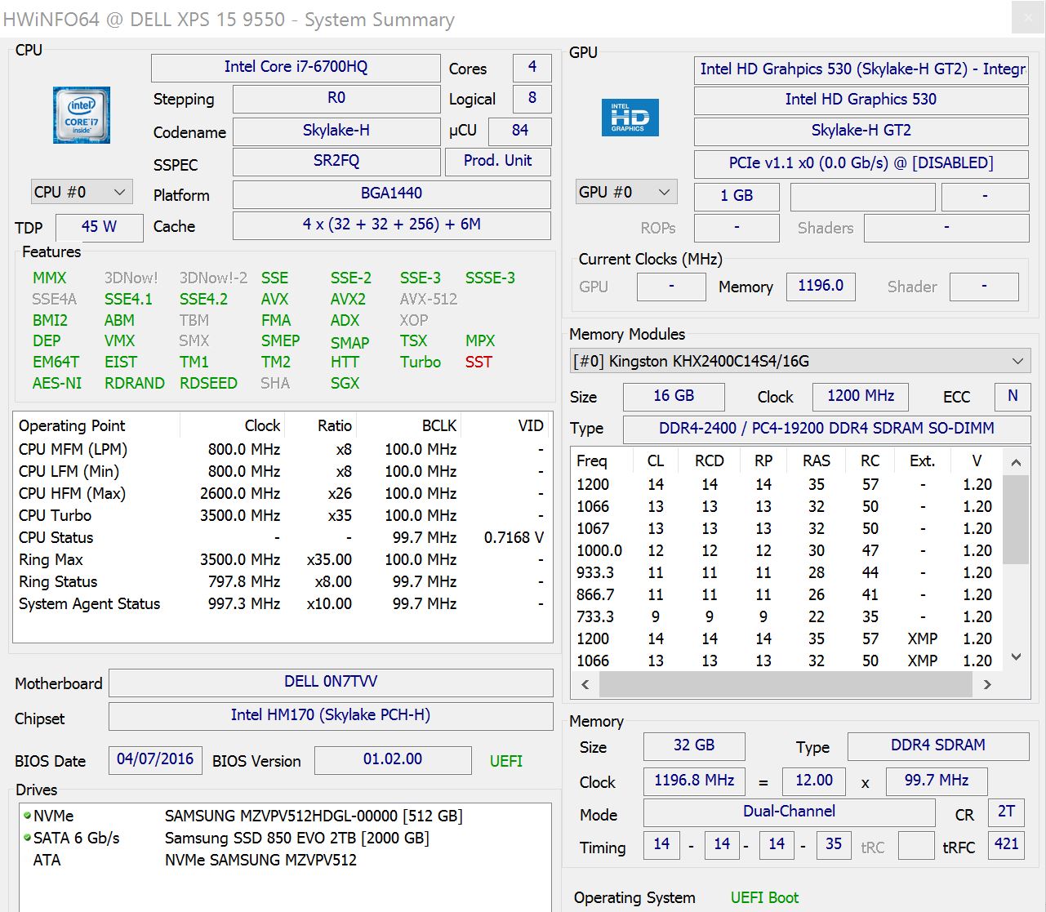1046x912 pixels.
Task: Select the 933.3 frequency timing row
Action: (x=786, y=572)
